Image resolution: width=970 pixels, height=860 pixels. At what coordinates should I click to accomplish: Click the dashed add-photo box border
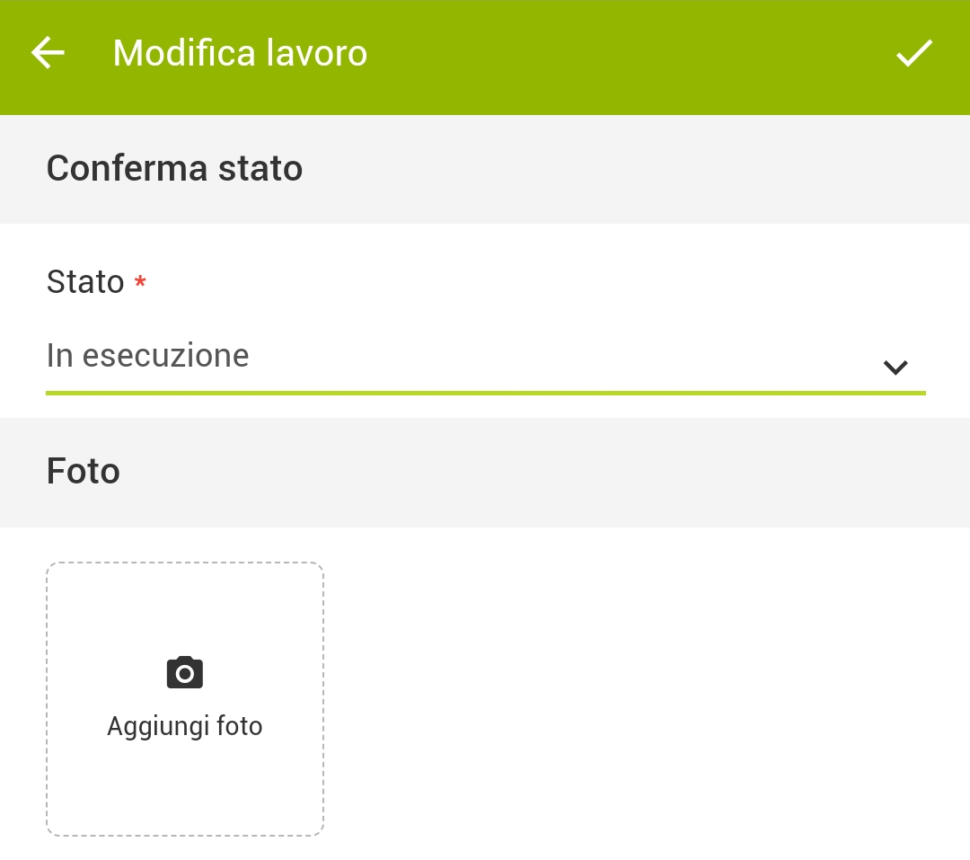click(x=48, y=699)
